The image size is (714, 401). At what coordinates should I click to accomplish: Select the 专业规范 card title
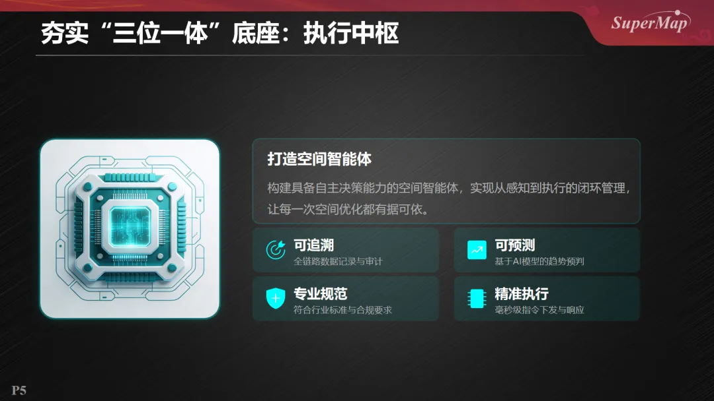(x=320, y=293)
